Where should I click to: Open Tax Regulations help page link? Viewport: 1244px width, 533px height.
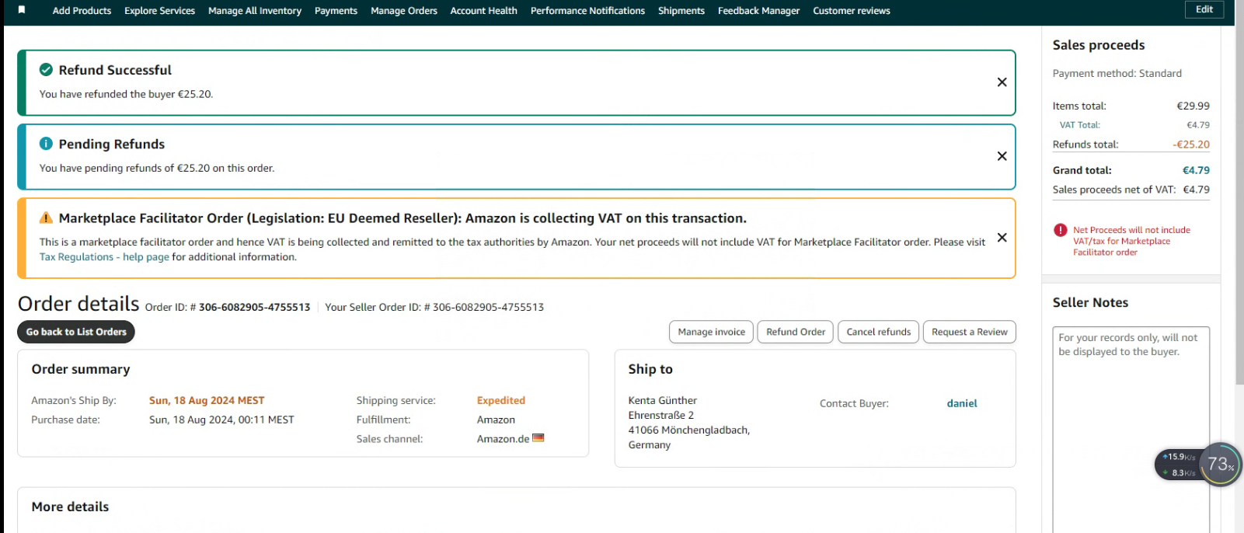pos(104,257)
